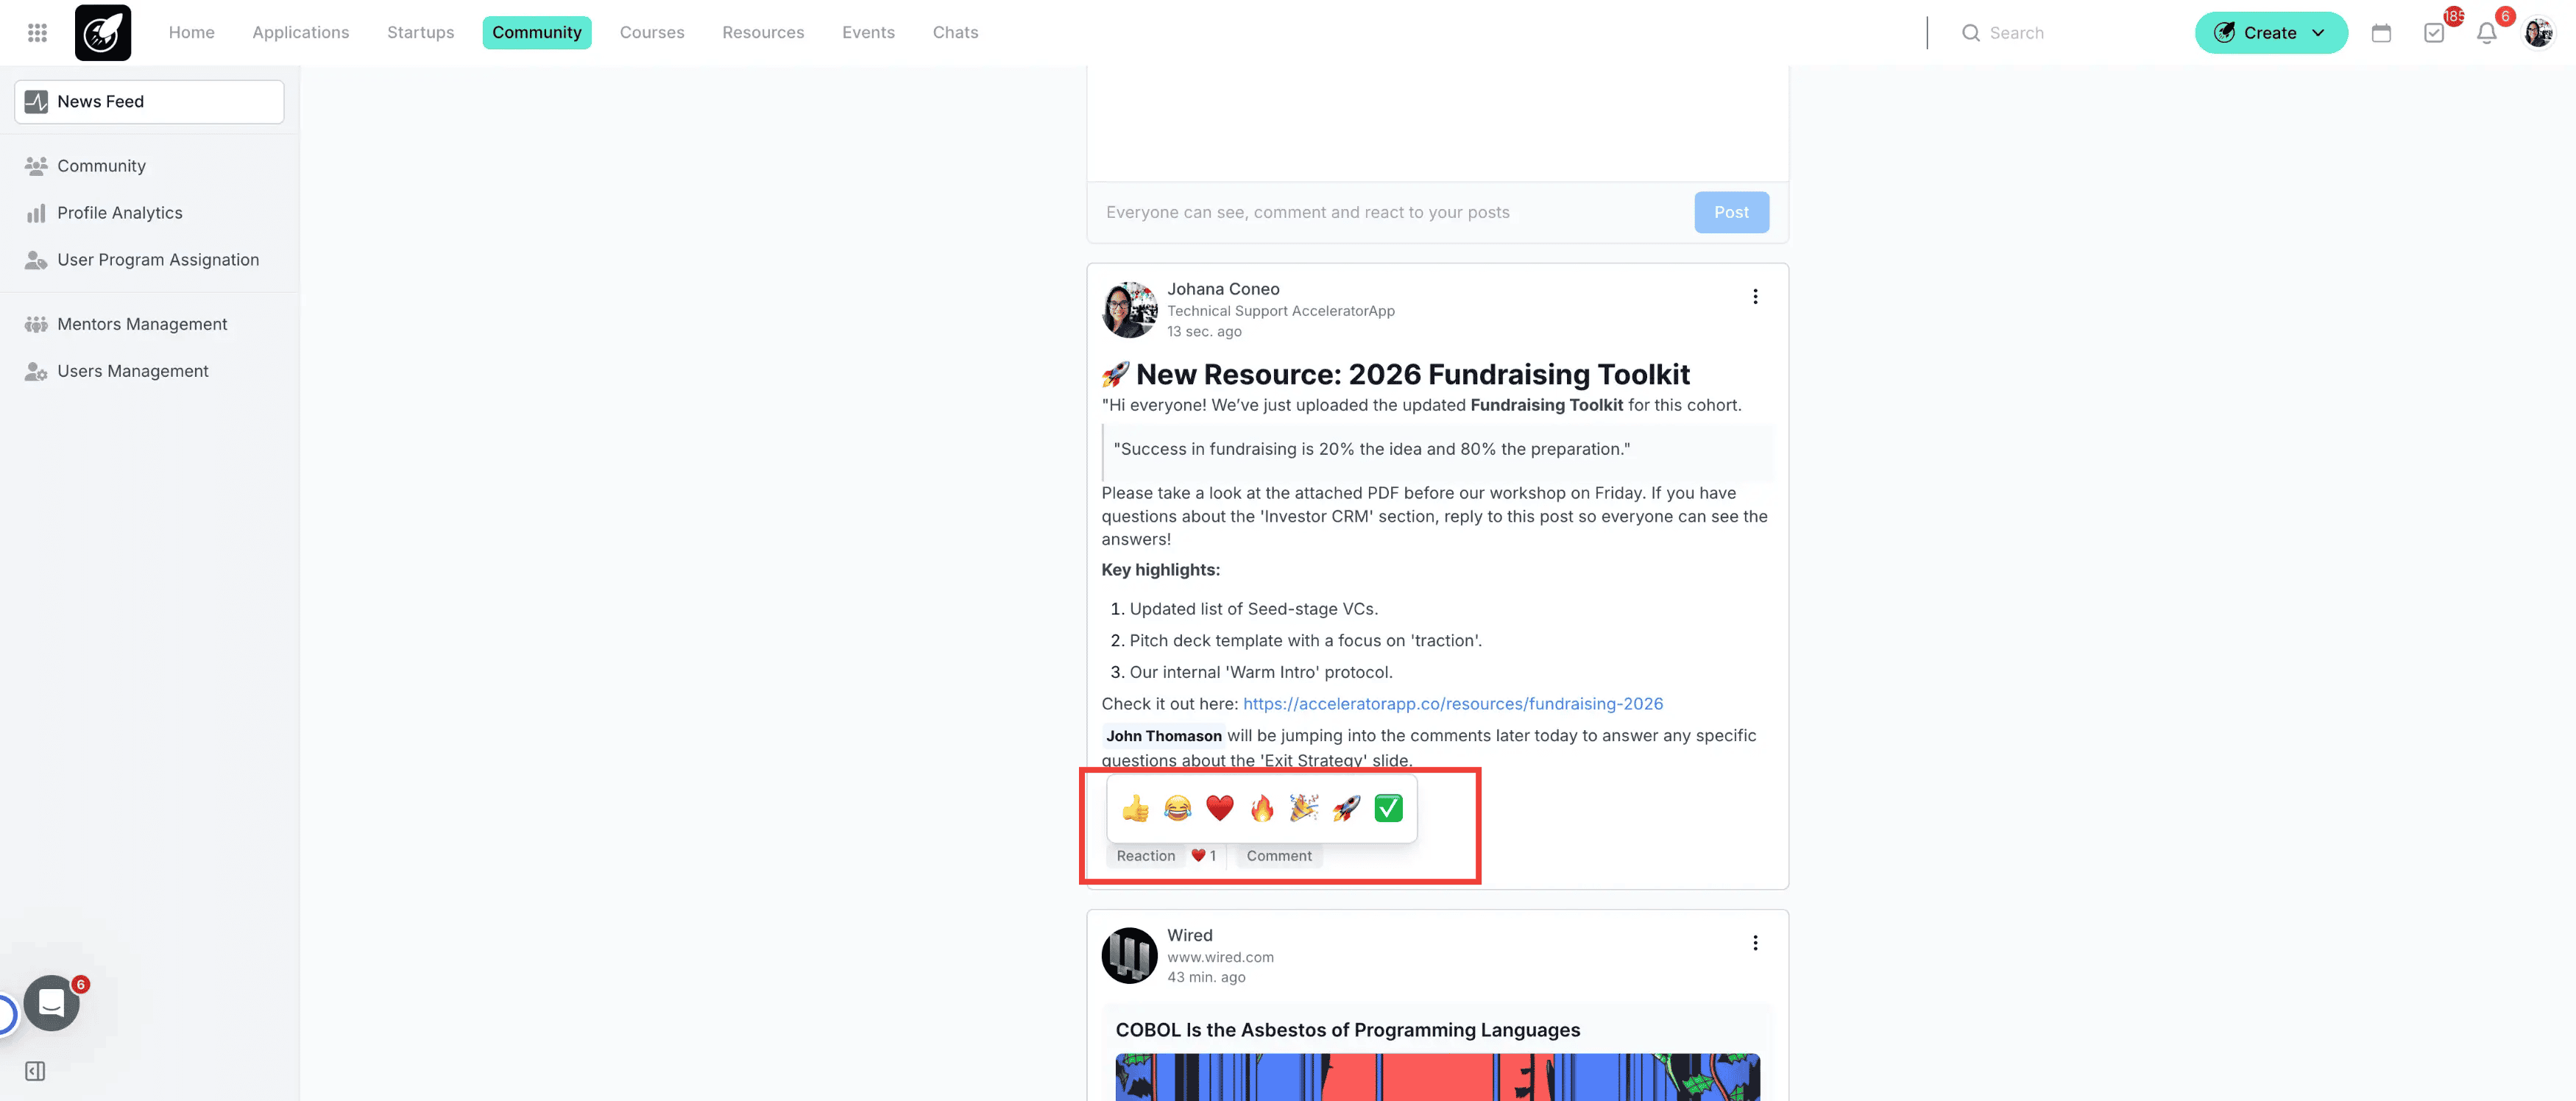The height and width of the screenshot is (1101, 2576).
Task: Click the Comment button
Action: (x=1279, y=856)
